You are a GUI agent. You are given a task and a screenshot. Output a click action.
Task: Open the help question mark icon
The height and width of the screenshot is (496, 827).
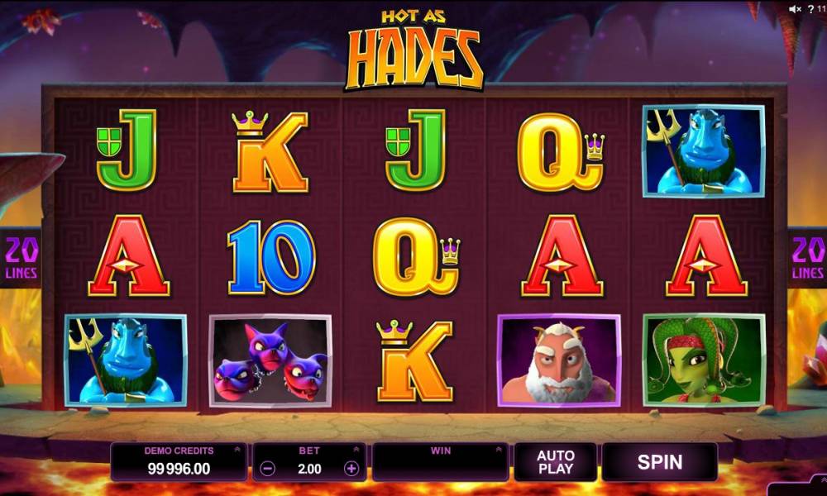click(x=810, y=9)
